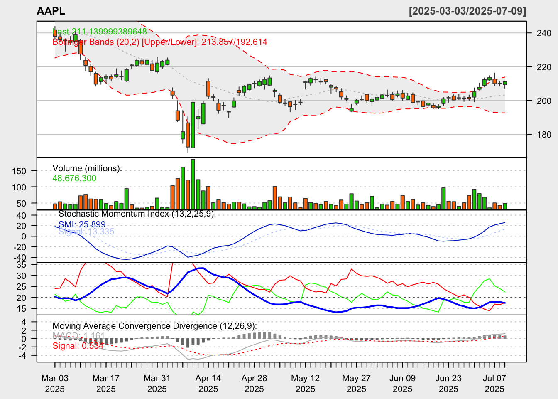Click the 200 price axis label
The height and width of the screenshot is (399, 558).
[x=544, y=101]
